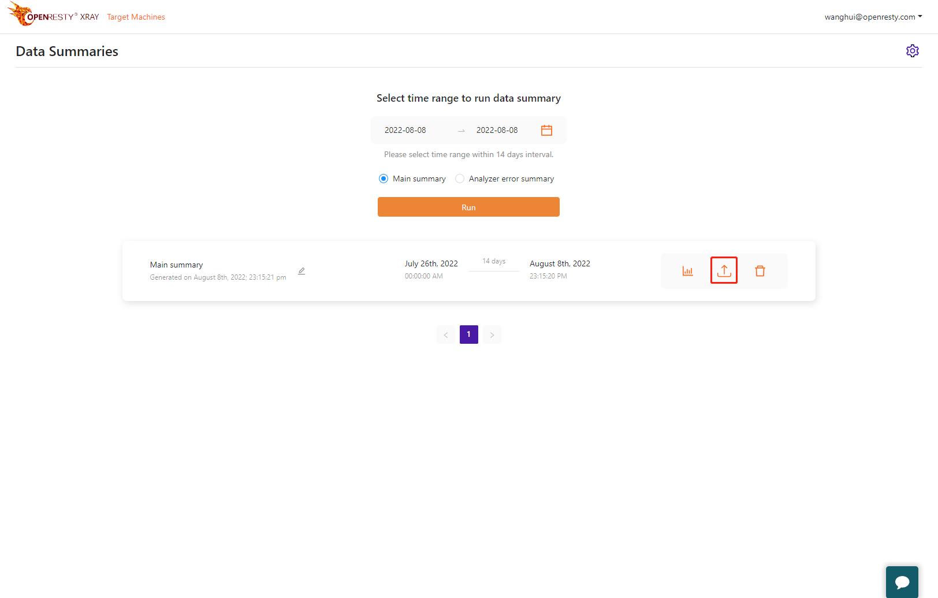Edit the Main summary name pencil icon
Screen dimensions: 938x598
tap(301, 271)
